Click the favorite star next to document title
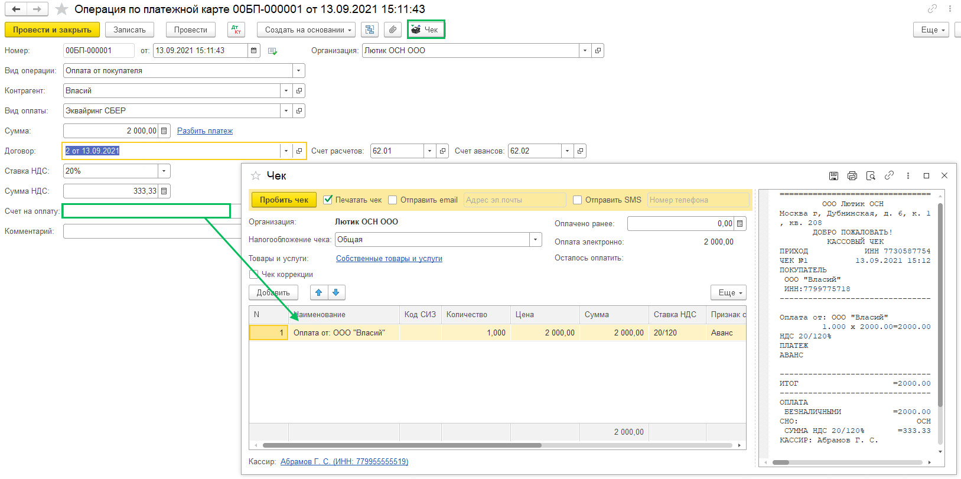 tap(61, 9)
